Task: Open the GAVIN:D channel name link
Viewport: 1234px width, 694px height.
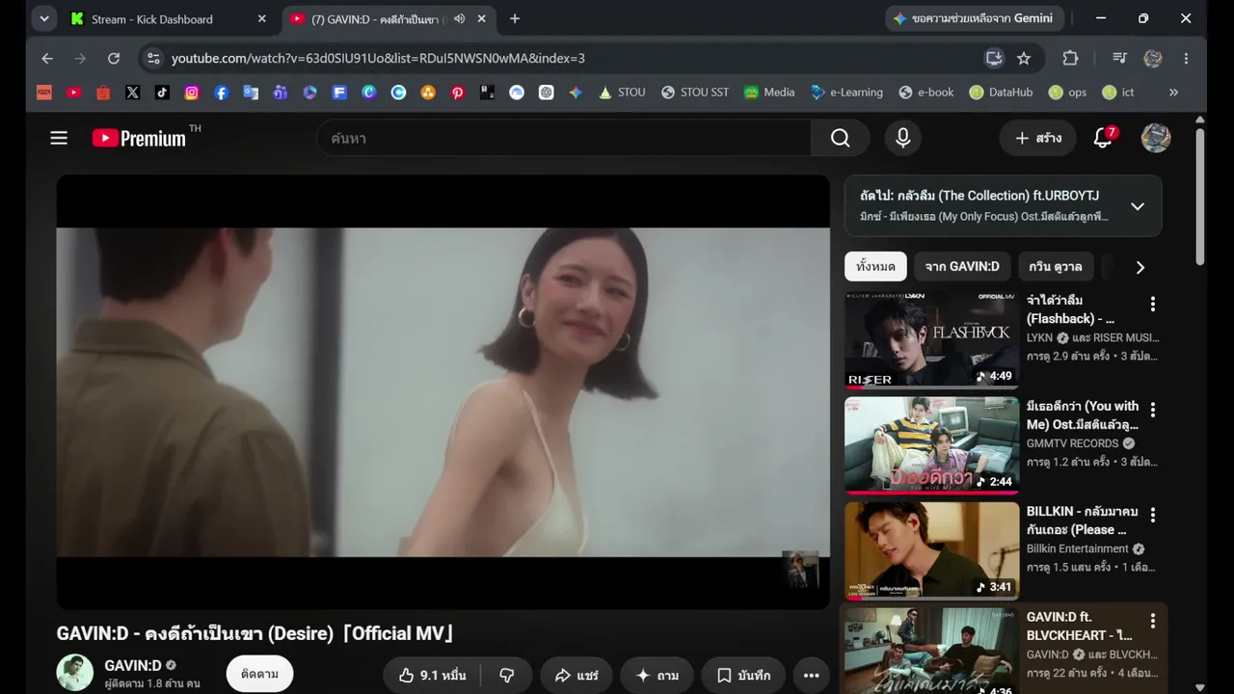Action: (133, 666)
